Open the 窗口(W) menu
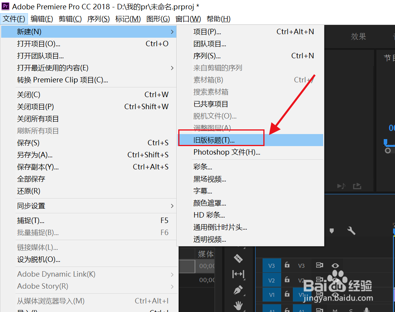Screen dimensions: 395x312 [x=188, y=19]
